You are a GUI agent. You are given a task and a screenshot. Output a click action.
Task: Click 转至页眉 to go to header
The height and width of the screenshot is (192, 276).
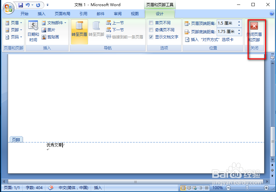point(79,31)
